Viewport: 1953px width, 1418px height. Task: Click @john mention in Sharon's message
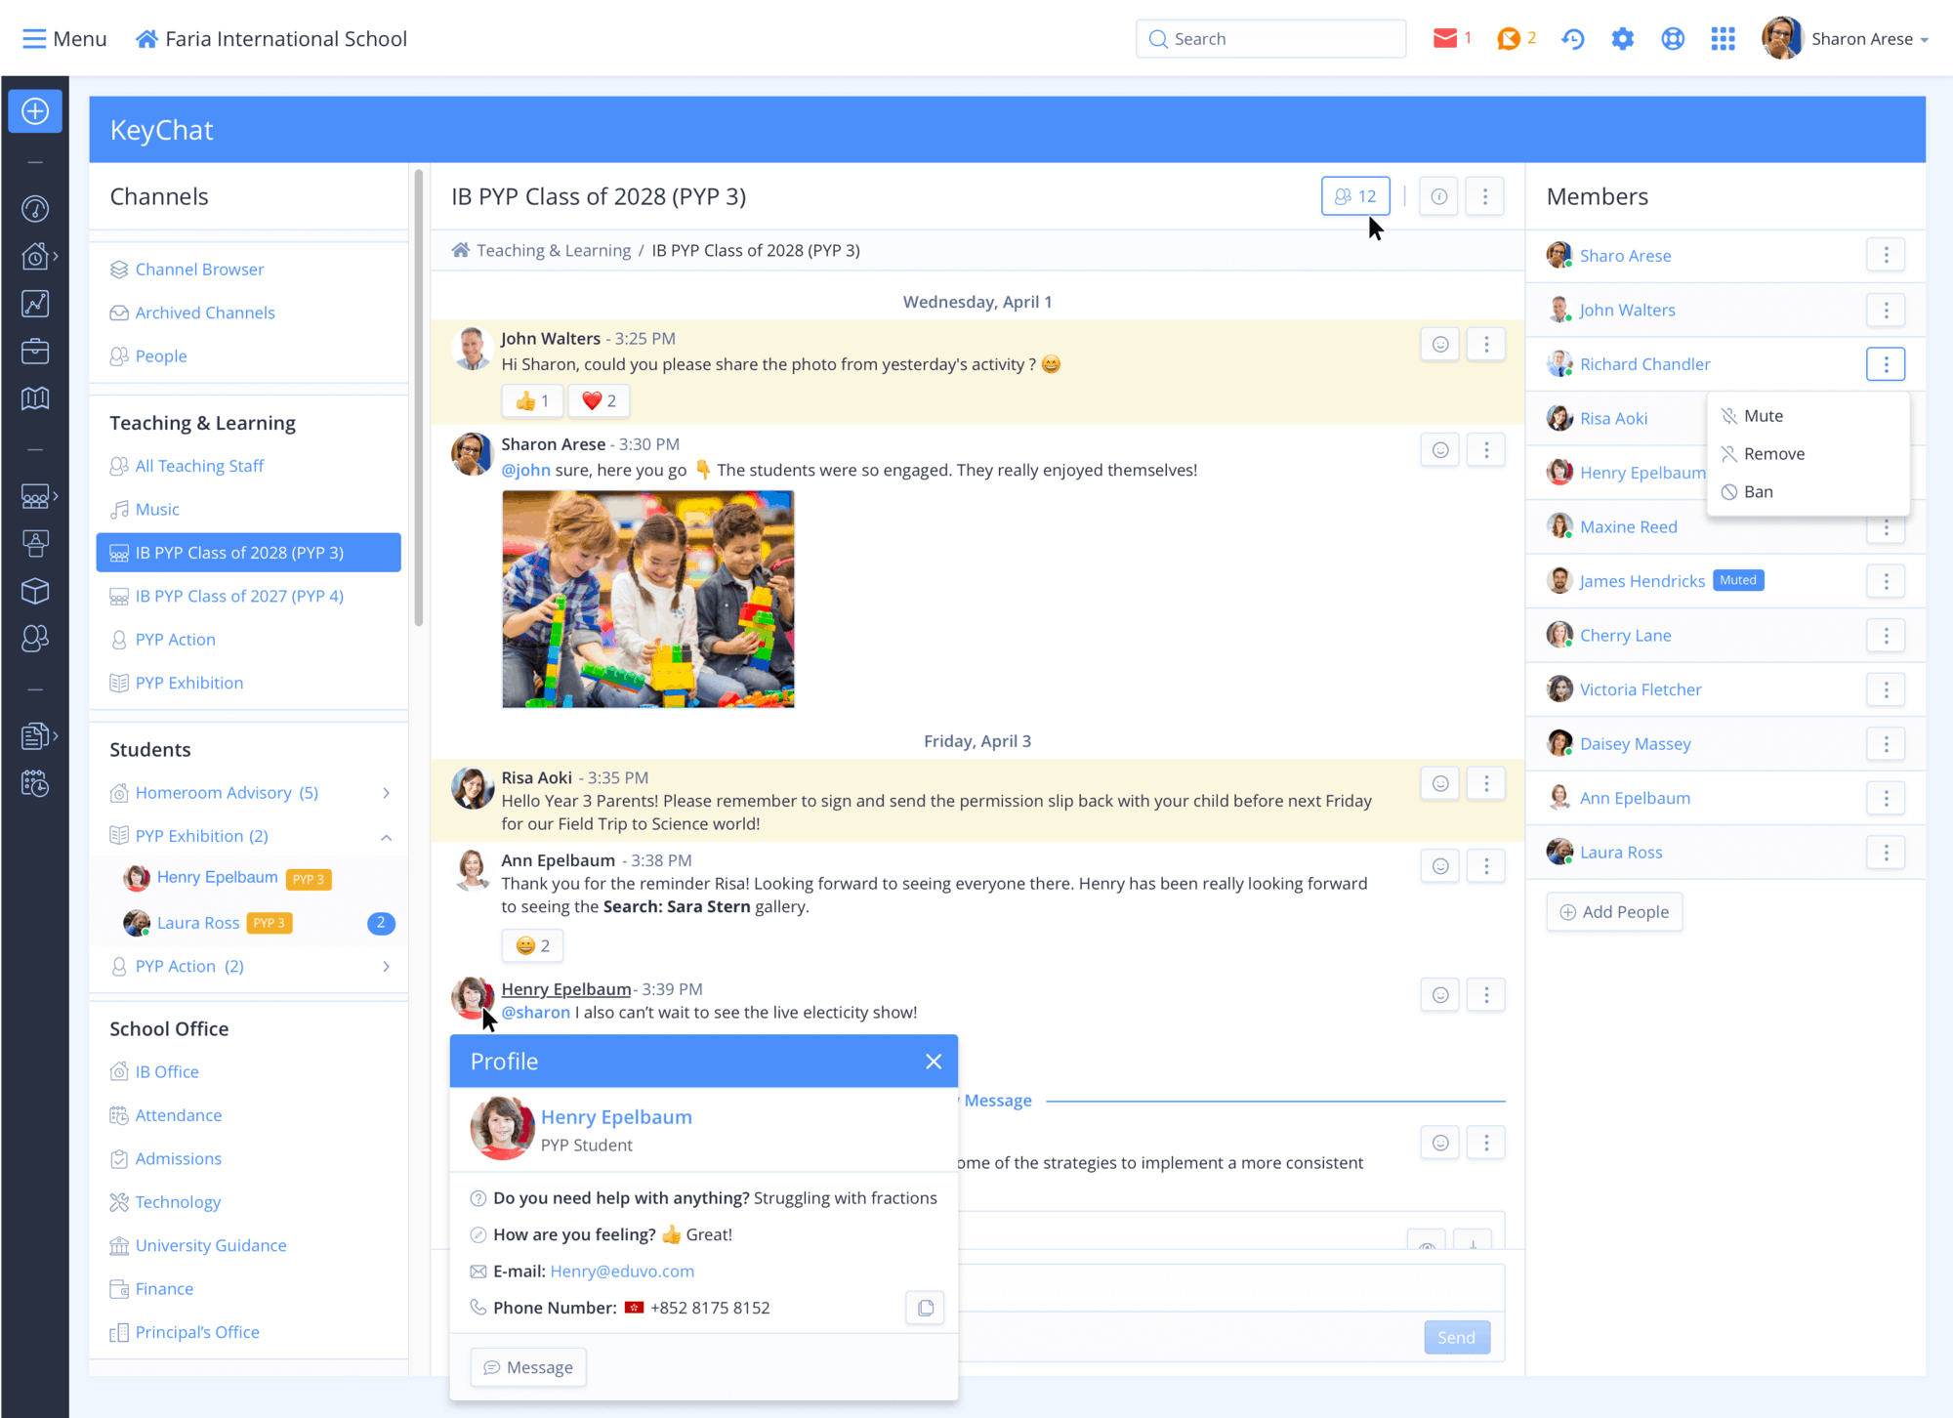point(526,471)
